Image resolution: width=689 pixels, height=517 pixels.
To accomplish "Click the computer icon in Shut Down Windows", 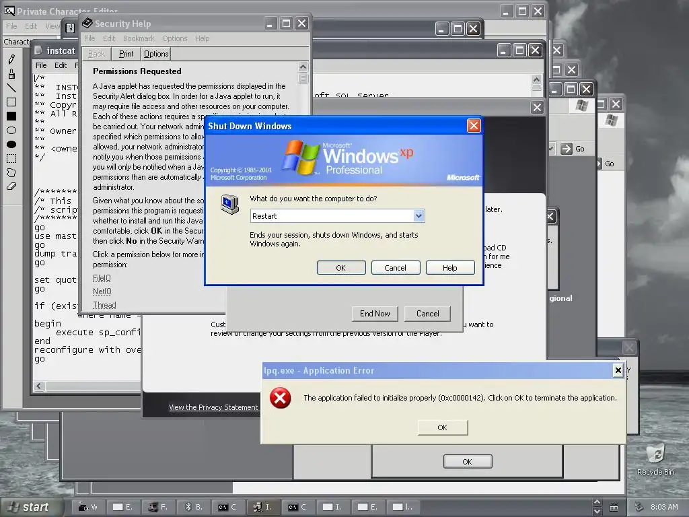I will tap(230, 205).
